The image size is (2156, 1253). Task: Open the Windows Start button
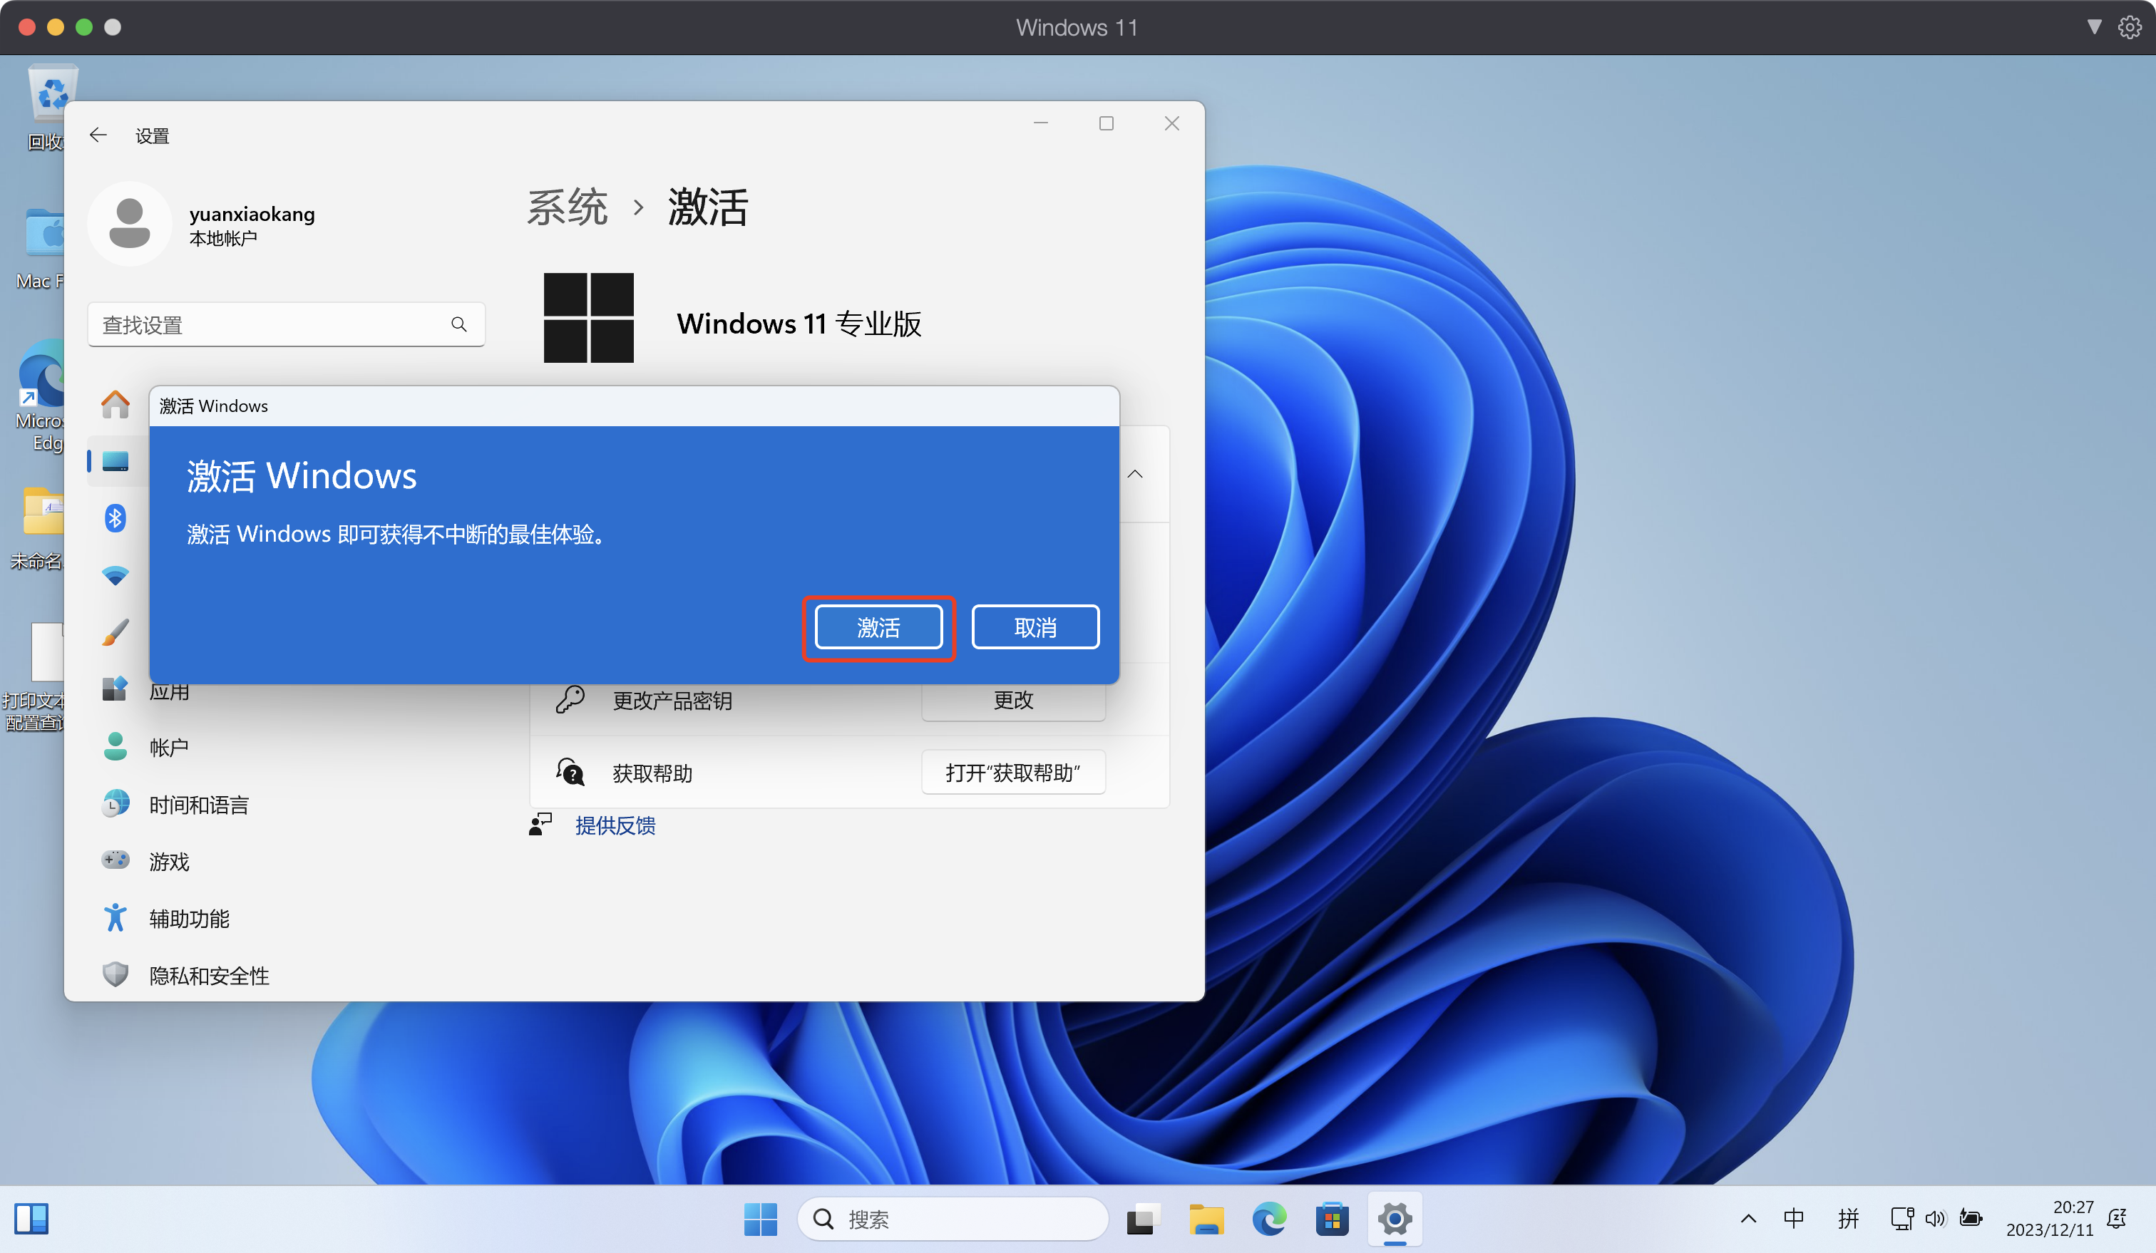tap(761, 1219)
